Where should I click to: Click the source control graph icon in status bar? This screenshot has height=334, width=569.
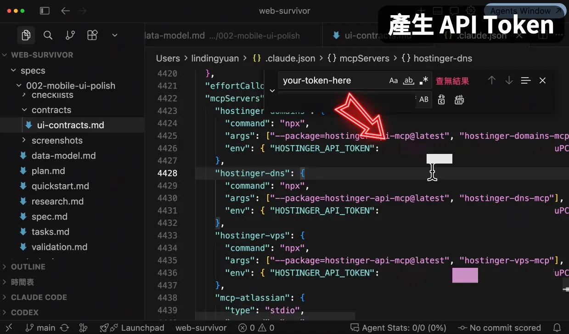click(83, 328)
